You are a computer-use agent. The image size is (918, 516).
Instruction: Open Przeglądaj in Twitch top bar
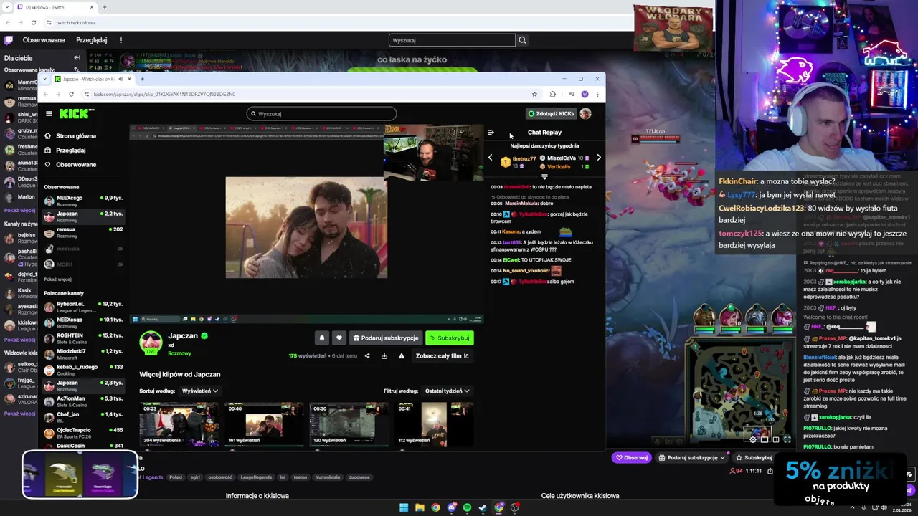(92, 40)
